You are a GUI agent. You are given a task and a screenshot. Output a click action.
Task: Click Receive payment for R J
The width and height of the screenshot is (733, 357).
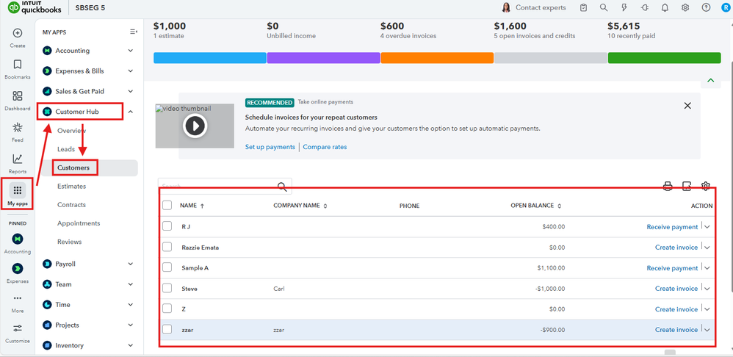[672, 227]
